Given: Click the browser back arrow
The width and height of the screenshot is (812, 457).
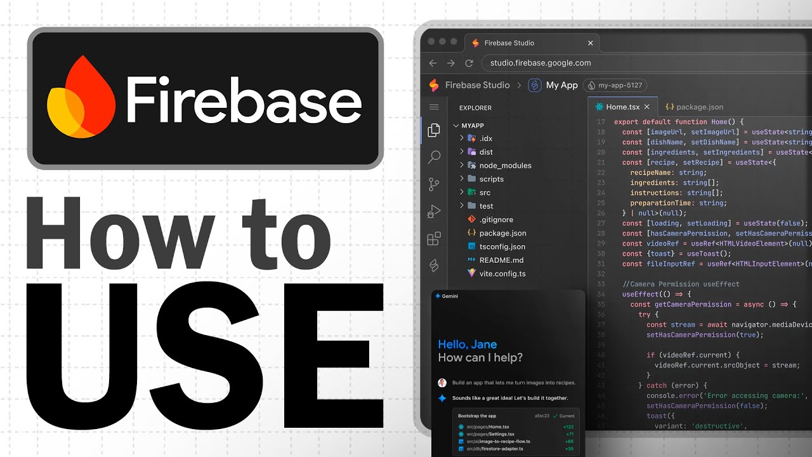Looking at the screenshot, I should (x=433, y=63).
